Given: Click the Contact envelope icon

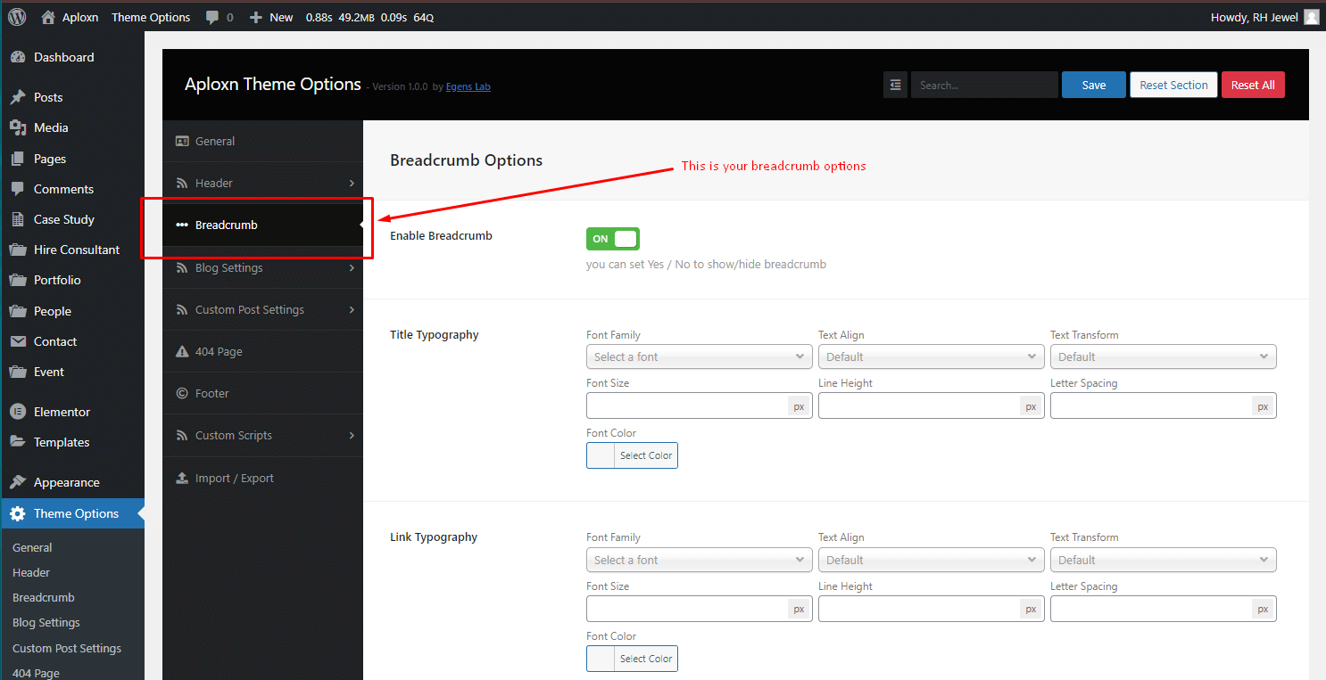Looking at the screenshot, I should 18,341.
